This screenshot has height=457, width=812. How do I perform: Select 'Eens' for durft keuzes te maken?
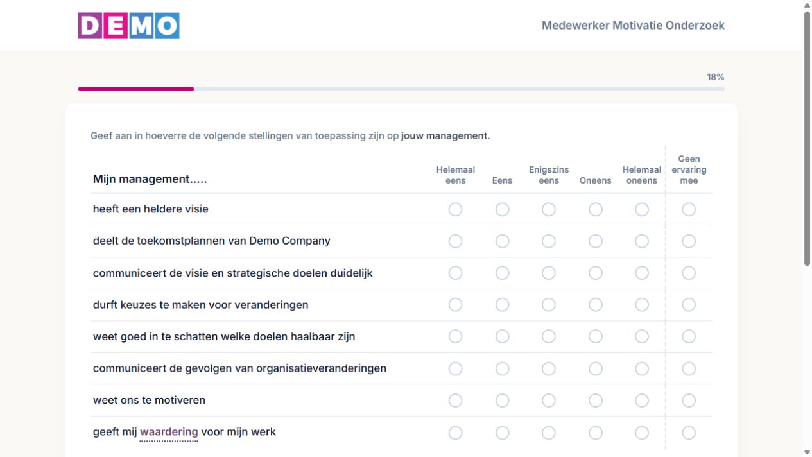[x=503, y=305]
